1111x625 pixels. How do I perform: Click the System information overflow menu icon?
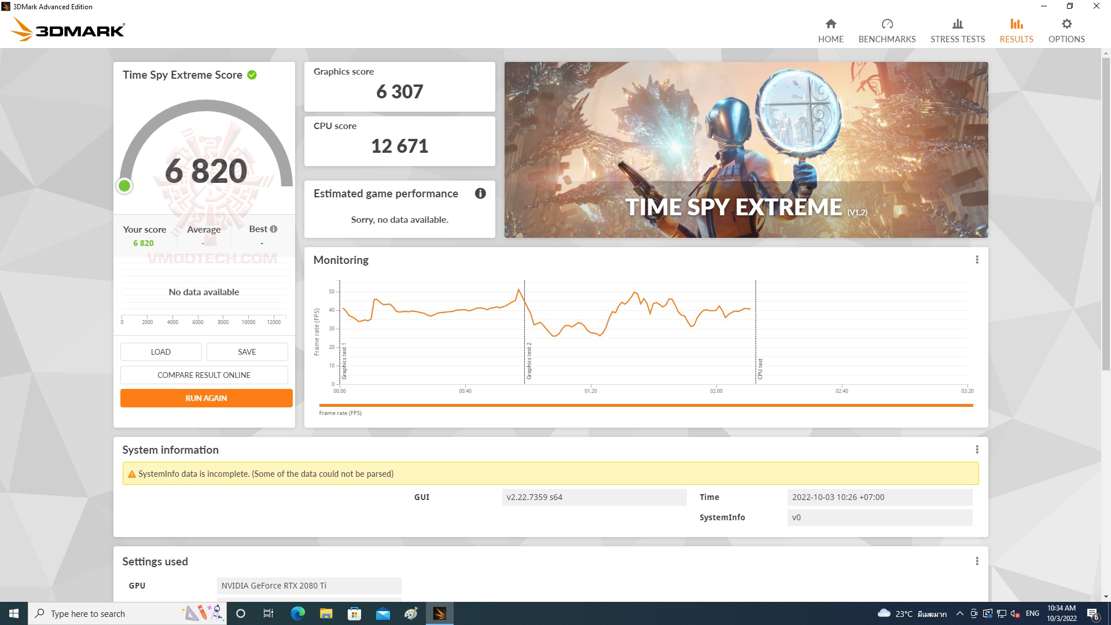click(977, 450)
